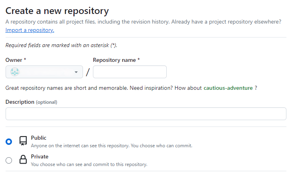
Task: Click the owner avatar icon
Action: tap(14, 72)
